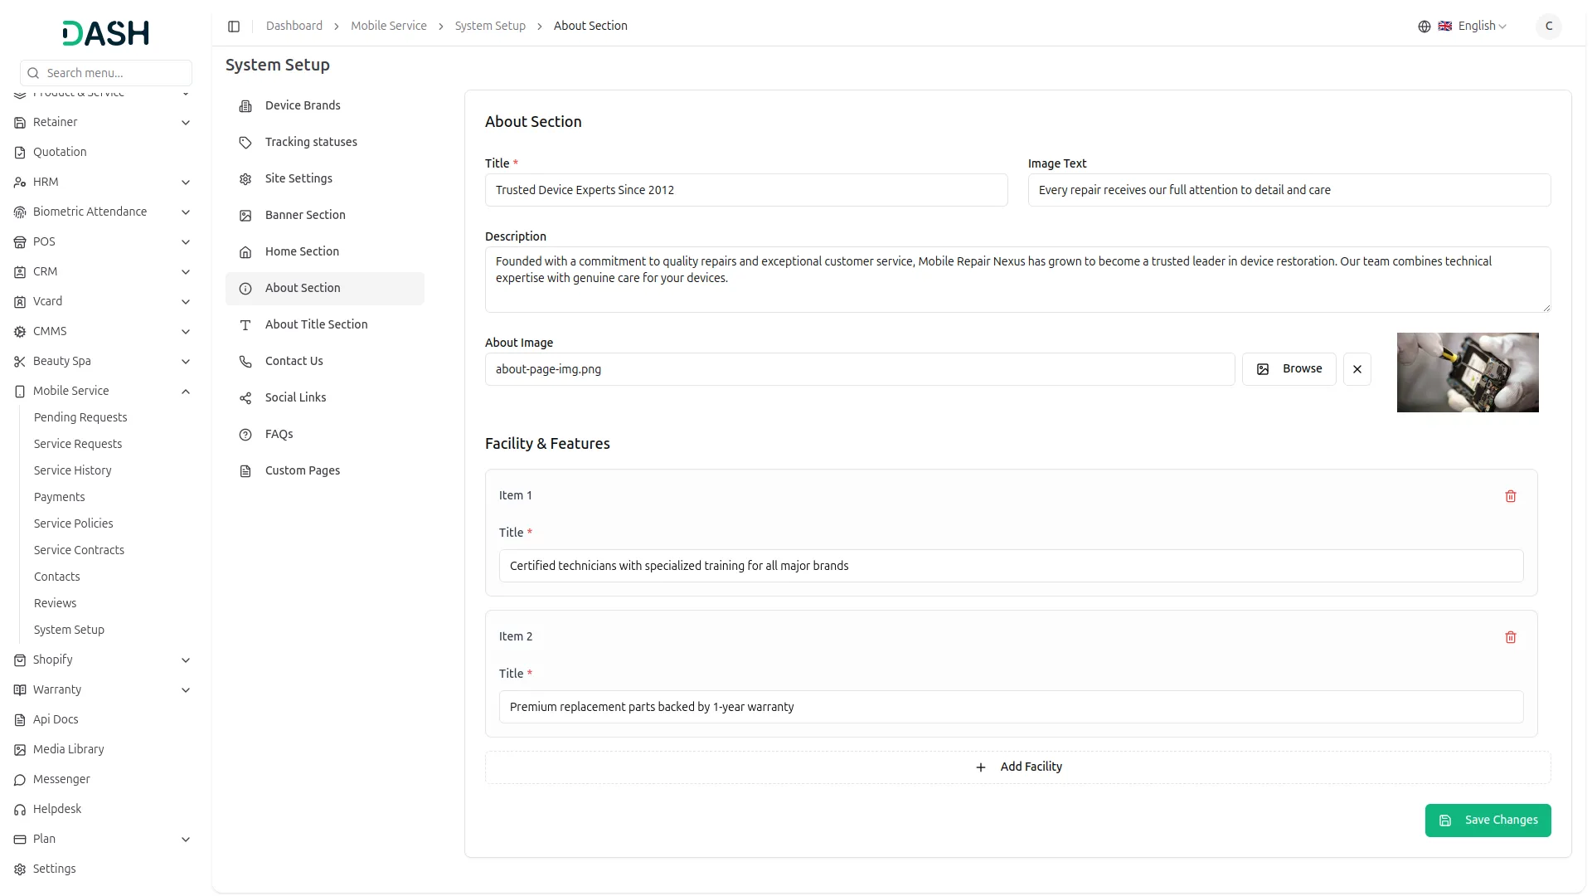Open the FAQs section
This screenshot has width=1592, height=896.
tap(278, 434)
